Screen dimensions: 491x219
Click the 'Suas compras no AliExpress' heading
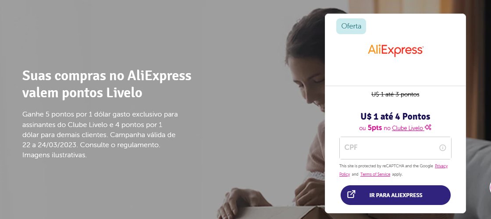(x=107, y=75)
